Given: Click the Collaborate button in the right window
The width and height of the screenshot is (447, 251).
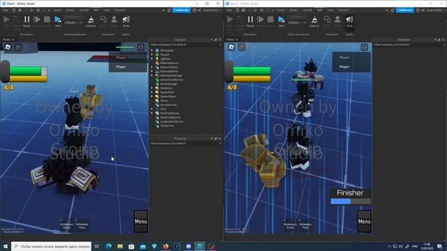Looking at the screenshot, I should click(x=405, y=10).
